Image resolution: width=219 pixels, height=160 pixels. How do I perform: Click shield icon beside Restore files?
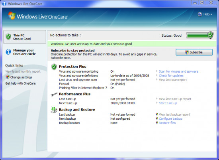tap(157, 123)
